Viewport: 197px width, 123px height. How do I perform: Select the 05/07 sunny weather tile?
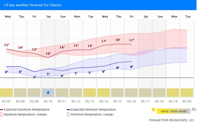pyautogui.click(x=6, y=93)
